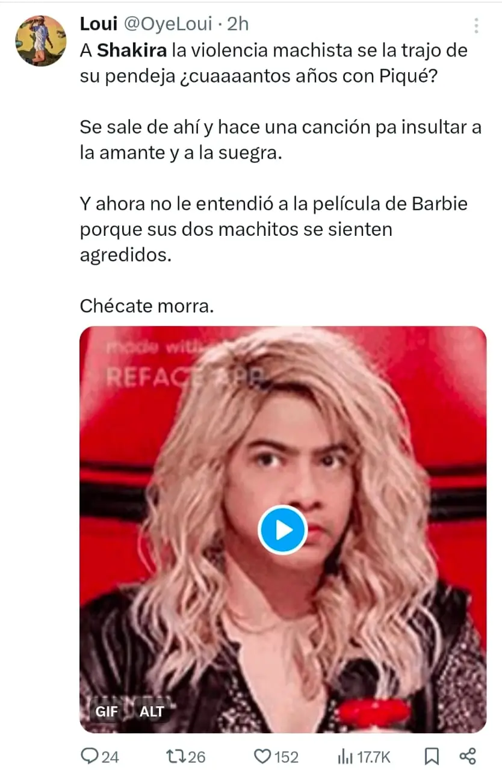View analytics bar chart icon
Image resolution: width=502 pixels, height=770 pixels.
[x=346, y=756]
